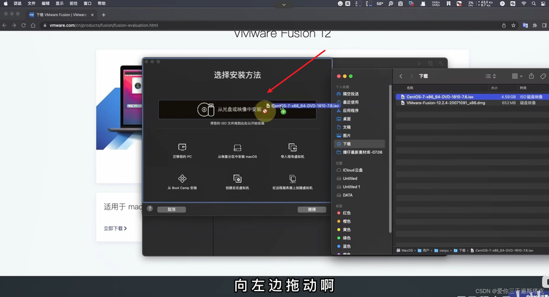The image size is (549, 297).
Task: Open the 访达 menu
Action: point(17,4)
